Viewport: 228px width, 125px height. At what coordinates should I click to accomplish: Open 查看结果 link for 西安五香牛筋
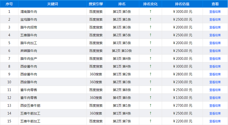click(x=215, y=106)
